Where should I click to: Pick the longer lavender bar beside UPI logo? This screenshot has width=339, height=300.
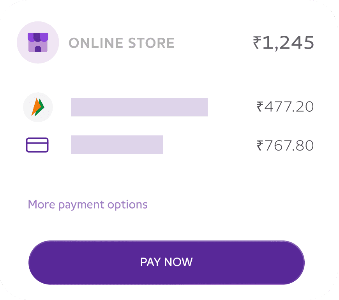139,107
